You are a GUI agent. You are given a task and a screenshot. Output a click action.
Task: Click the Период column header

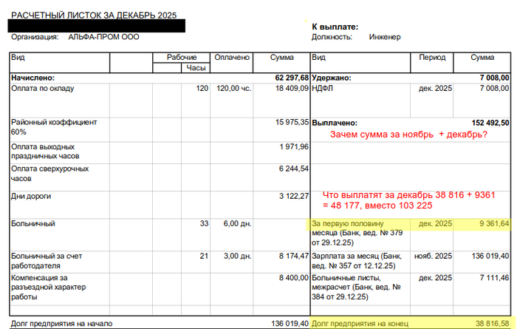click(432, 57)
